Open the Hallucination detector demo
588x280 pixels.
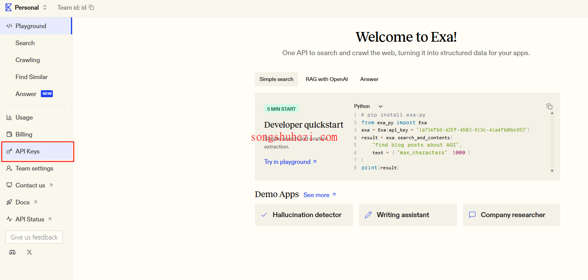tap(304, 215)
